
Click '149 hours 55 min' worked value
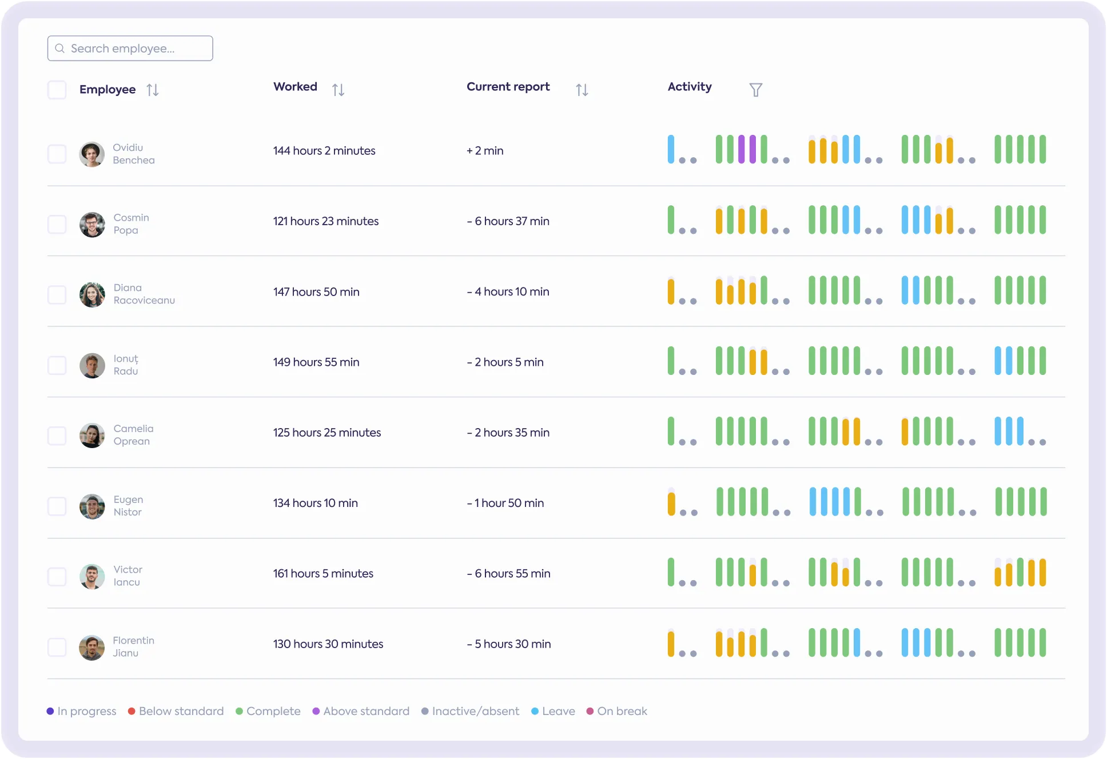[316, 362]
